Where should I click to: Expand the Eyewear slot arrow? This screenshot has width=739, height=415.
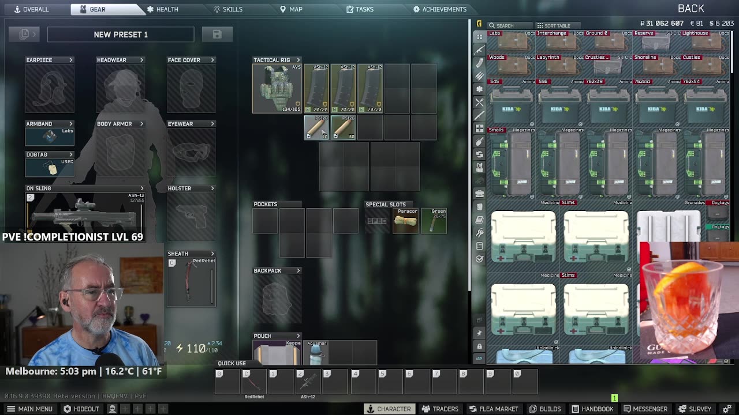212,124
